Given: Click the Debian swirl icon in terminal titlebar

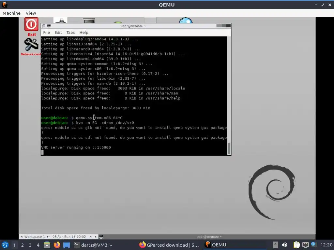Looking at the screenshot, I should [x=44, y=26].
